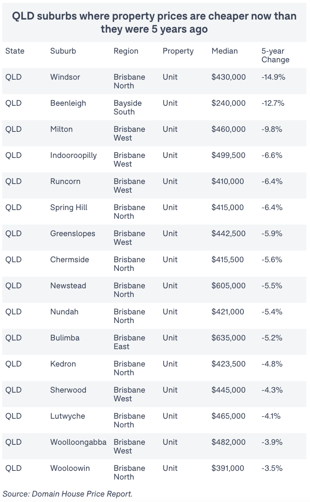This screenshot has width=310, height=502.
Task: Select the Woolloongabba suburb name
Action: click(78, 442)
